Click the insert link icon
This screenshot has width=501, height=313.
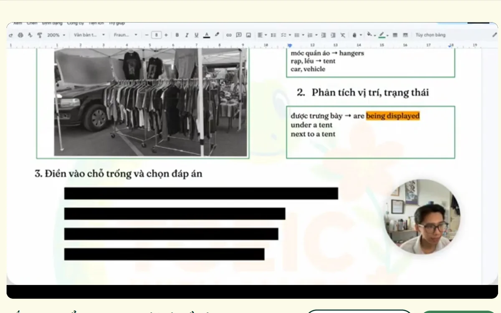[x=229, y=35]
